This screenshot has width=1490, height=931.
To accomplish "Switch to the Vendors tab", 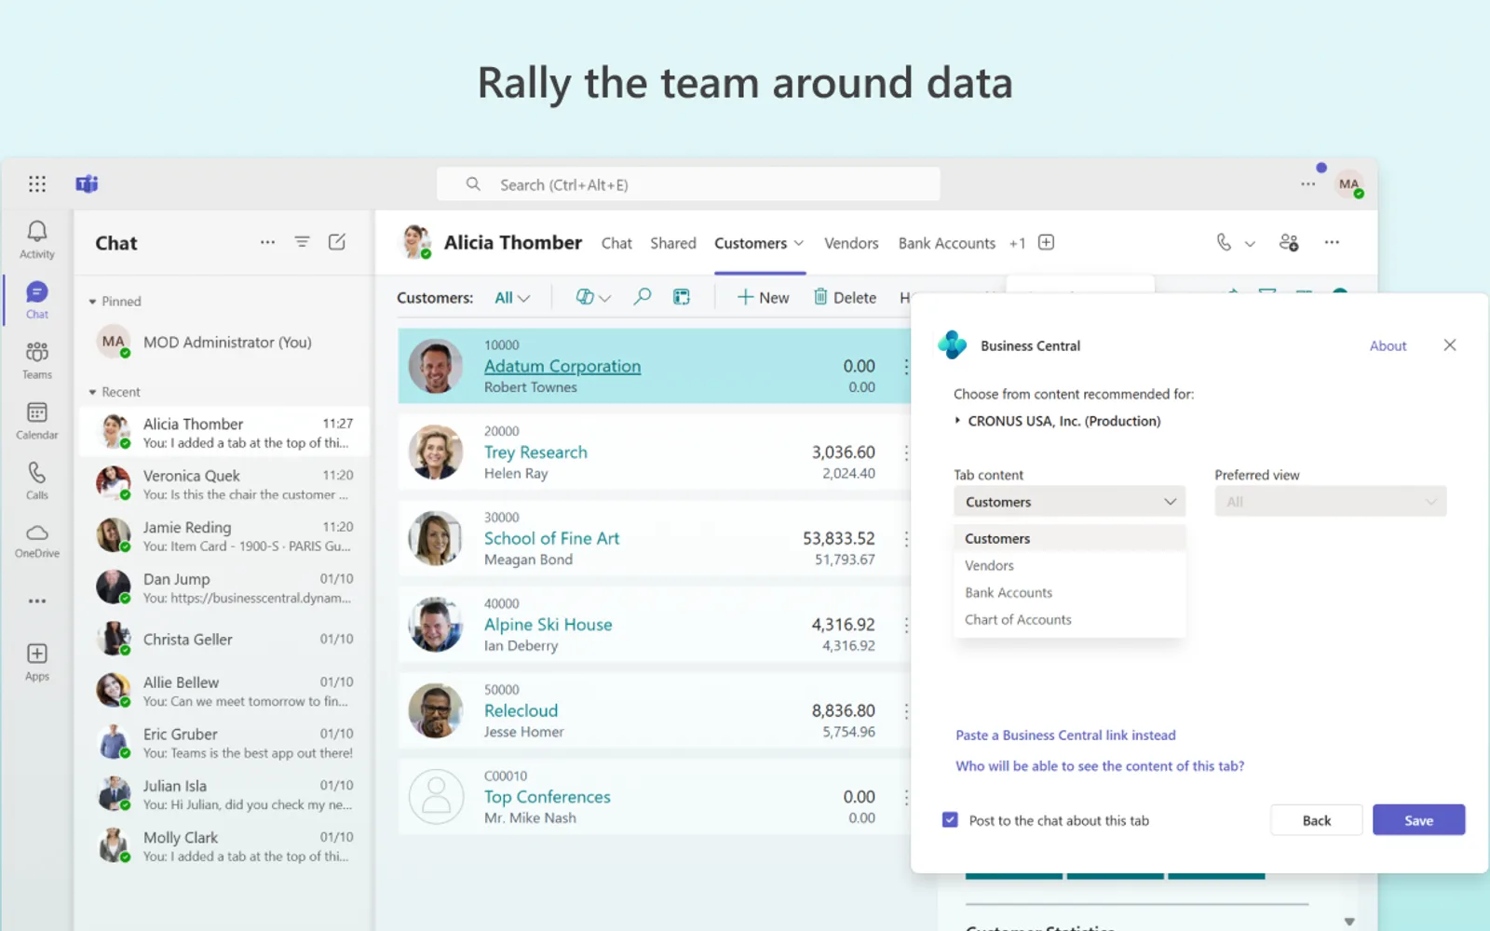I will (x=851, y=243).
